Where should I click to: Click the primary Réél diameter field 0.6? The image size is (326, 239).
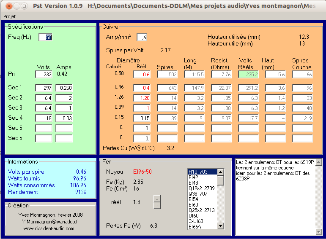142,75
